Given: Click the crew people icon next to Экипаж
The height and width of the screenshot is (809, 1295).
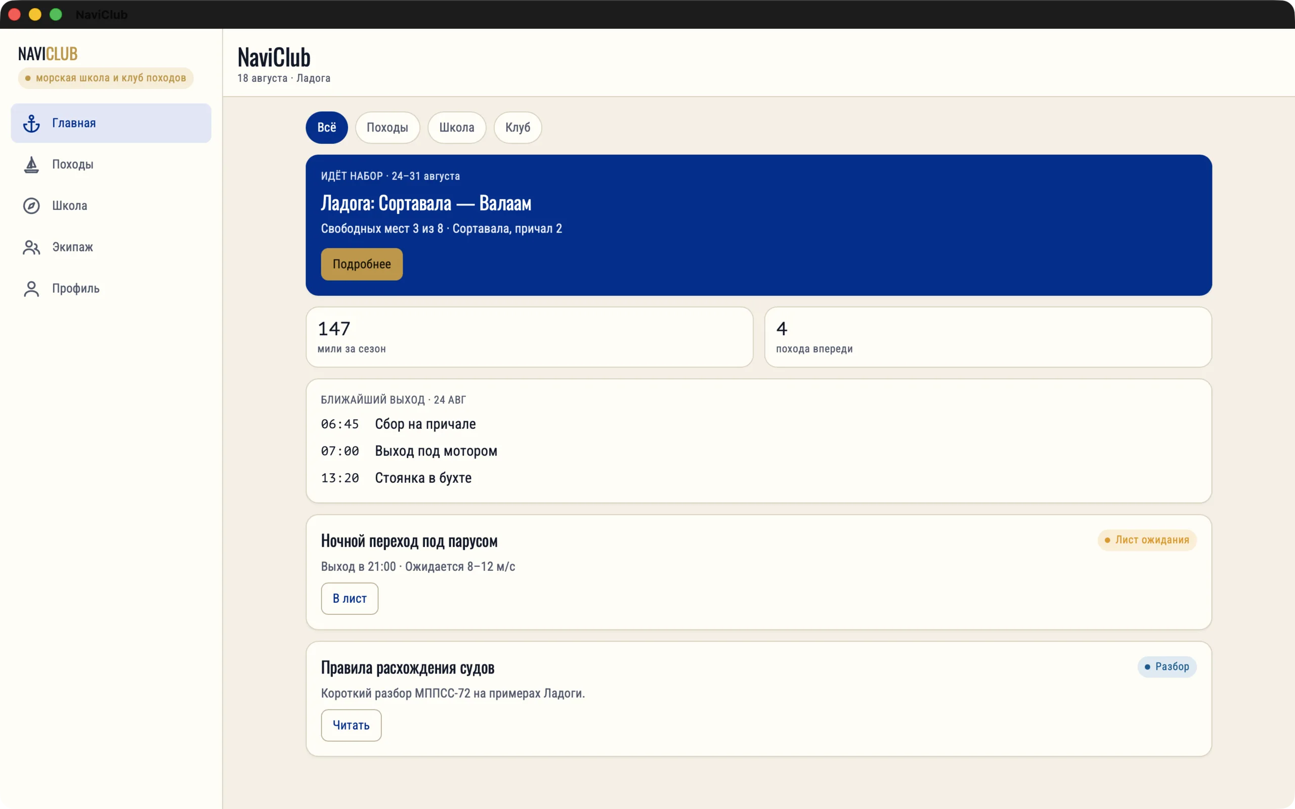Looking at the screenshot, I should 31,247.
